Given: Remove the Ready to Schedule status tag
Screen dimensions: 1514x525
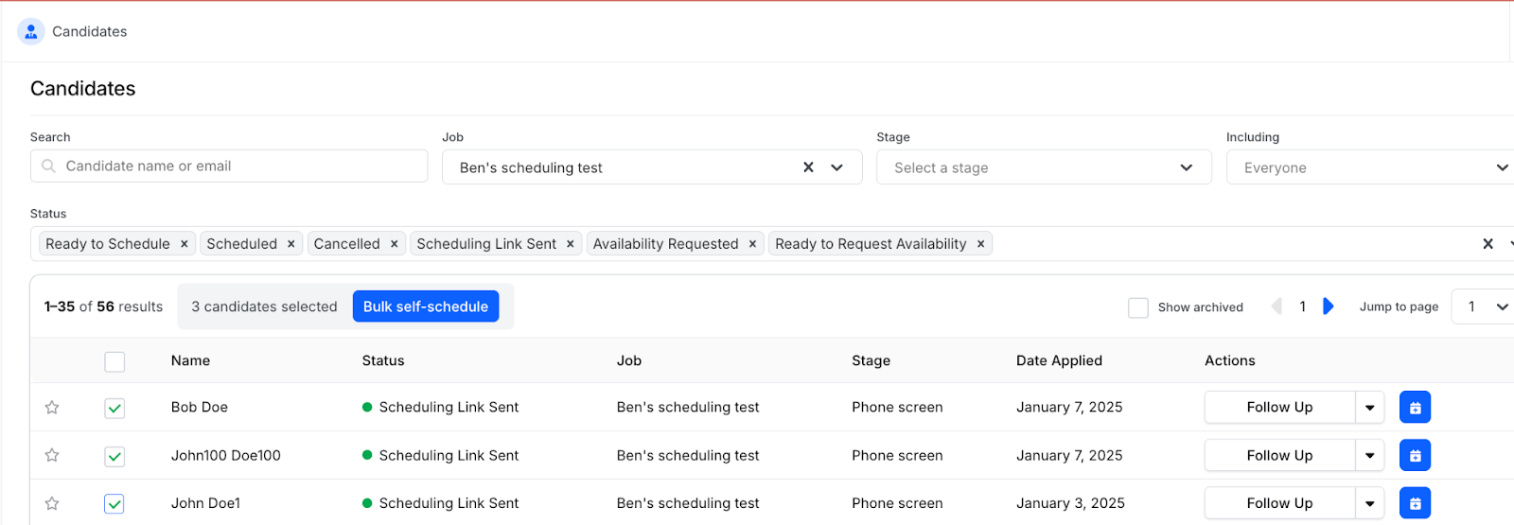Looking at the screenshot, I should coord(185,244).
